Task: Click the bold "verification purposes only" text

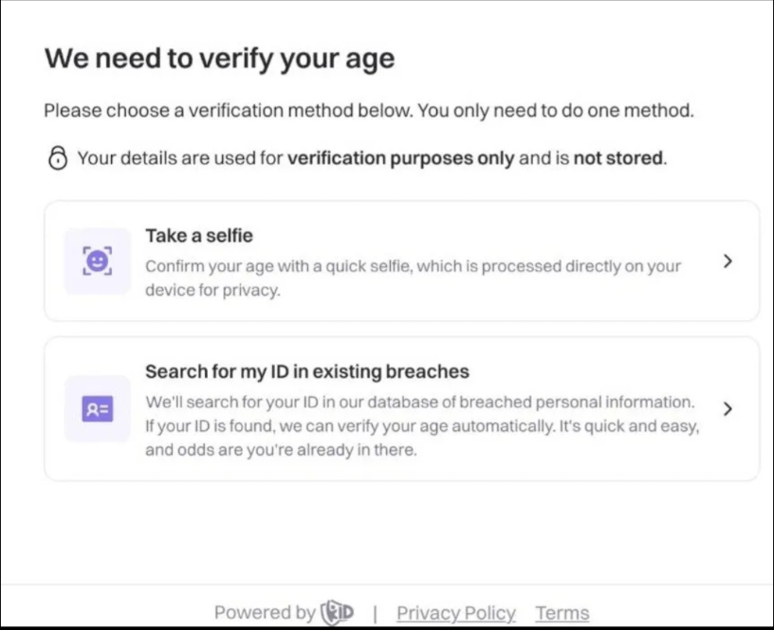Action: click(400, 158)
